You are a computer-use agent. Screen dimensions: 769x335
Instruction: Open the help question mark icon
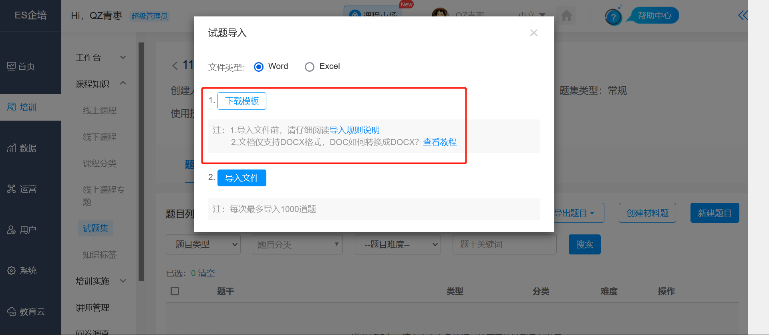(x=613, y=17)
